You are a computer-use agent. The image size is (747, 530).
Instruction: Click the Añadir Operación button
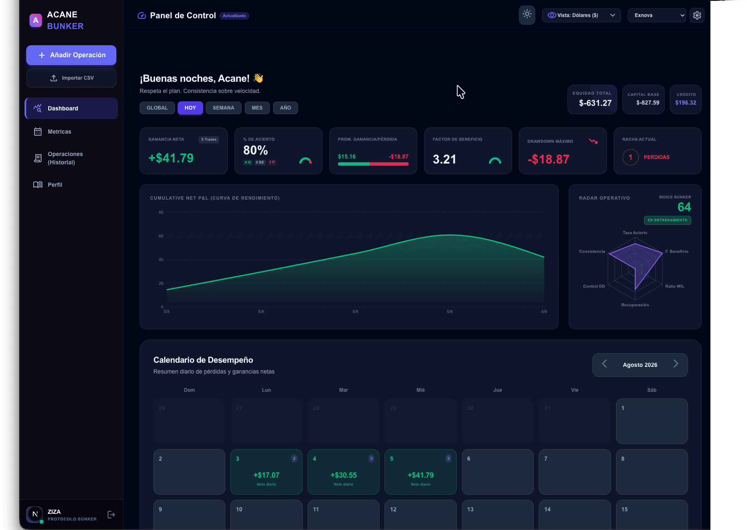pyautogui.click(x=71, y=55)
